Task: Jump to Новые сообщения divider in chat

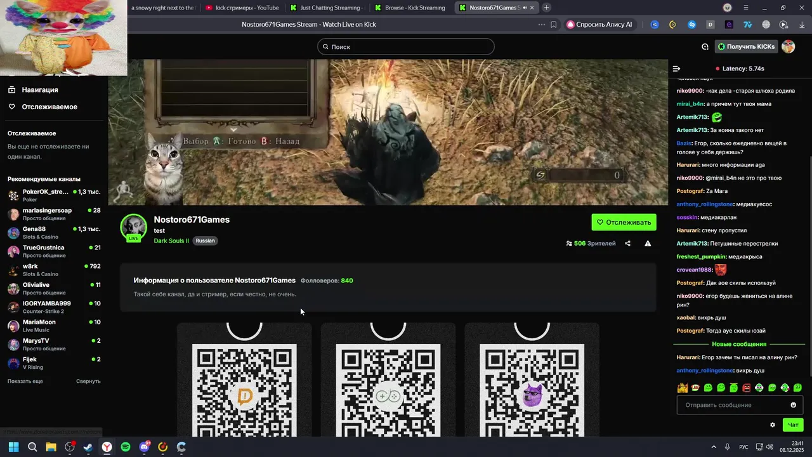Action: point(739,344)
